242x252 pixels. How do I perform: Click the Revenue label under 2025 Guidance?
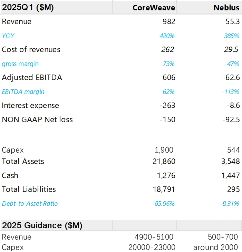click(x=17, y=237)
